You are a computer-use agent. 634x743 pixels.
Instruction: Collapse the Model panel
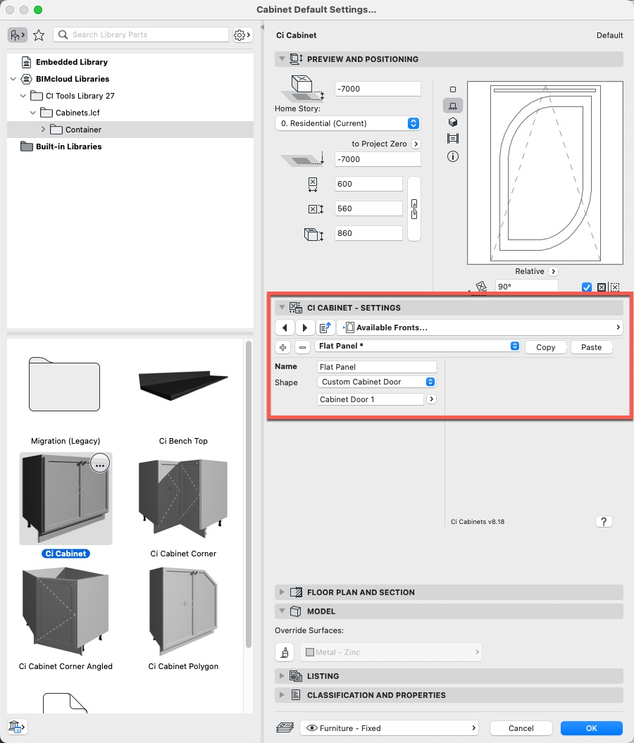[x=282, y=611]
